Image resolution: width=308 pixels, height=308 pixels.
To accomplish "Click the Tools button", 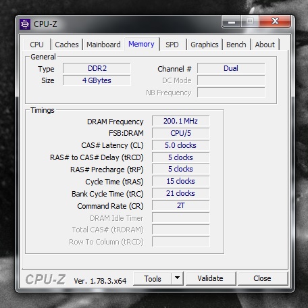I will point(153,279).
